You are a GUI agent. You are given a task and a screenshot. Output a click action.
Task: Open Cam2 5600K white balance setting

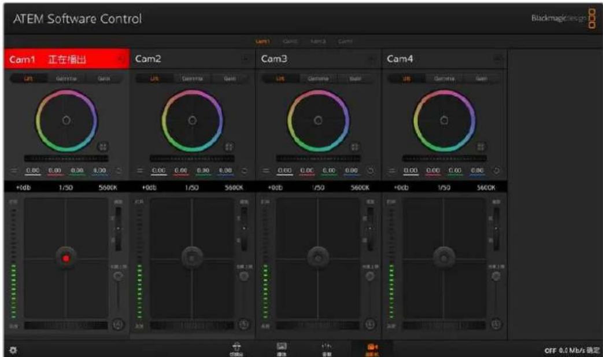[x=234, y=187]
